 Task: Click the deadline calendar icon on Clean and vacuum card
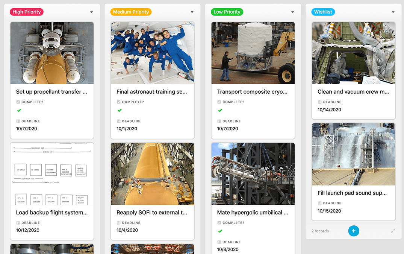coord(319,102)
